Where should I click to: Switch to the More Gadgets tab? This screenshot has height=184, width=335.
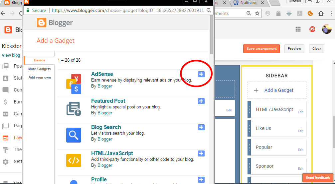coord(39,69)
